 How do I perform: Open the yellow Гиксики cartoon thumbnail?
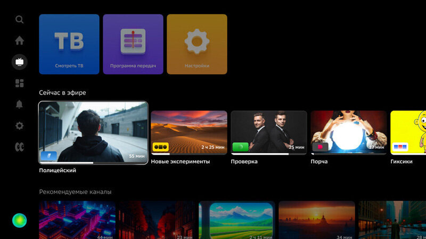pos(408,133)
